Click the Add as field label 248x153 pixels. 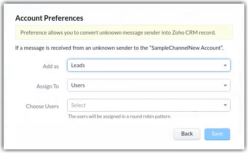pos(51,66)
